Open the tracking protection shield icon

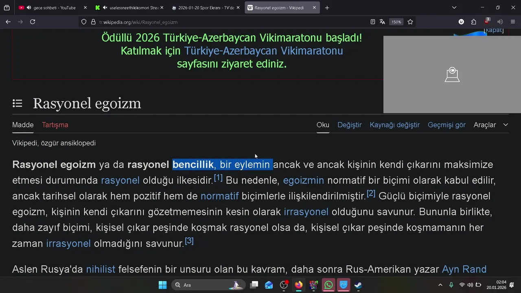pyautogui.click(x=84, y=22)
